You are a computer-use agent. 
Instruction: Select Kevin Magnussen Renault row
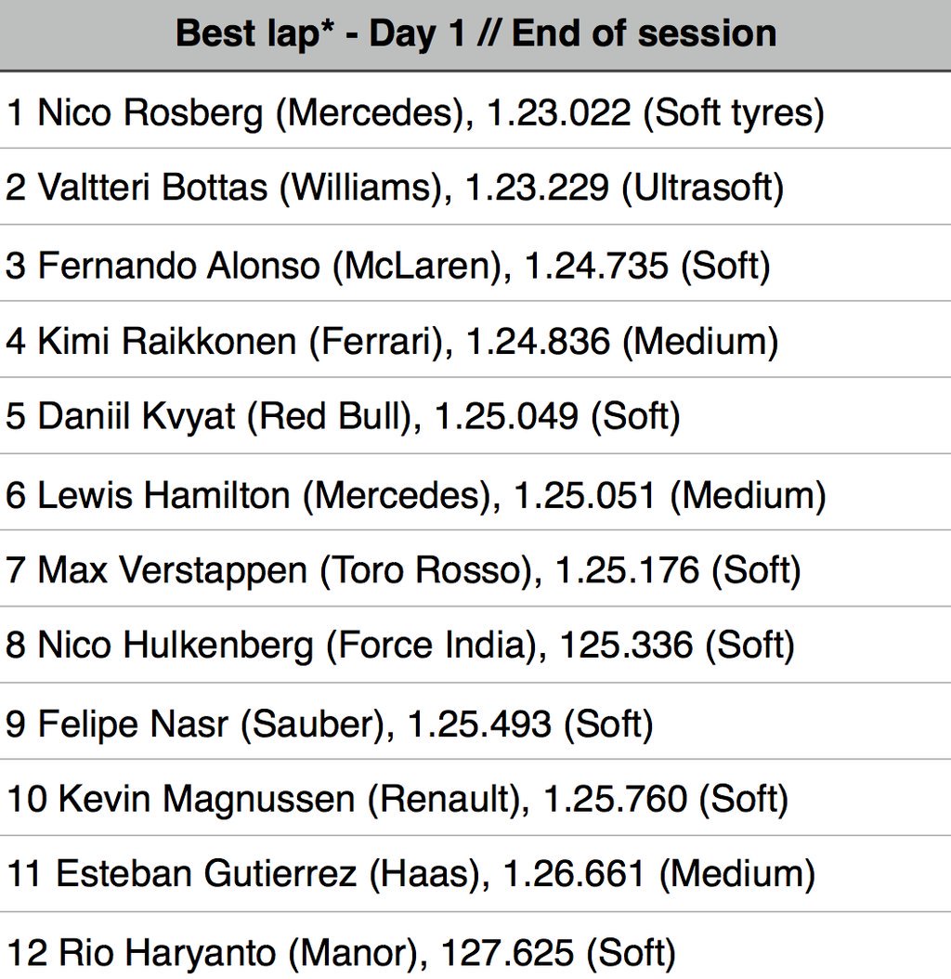point(475,798)
